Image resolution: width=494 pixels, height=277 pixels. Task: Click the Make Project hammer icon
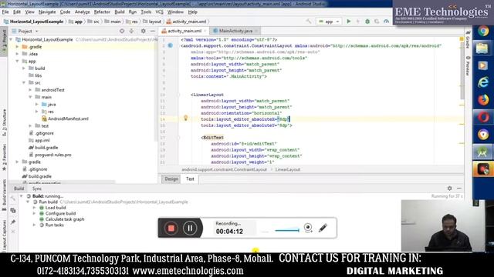[309, 22]
